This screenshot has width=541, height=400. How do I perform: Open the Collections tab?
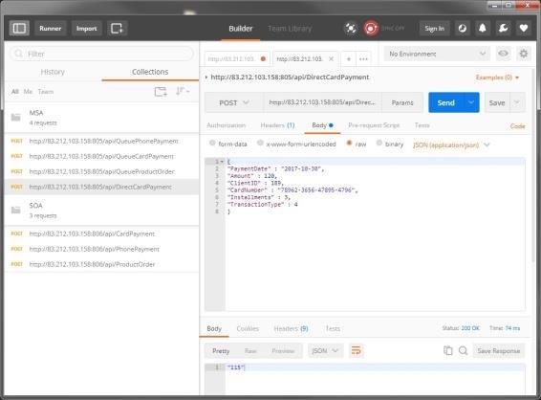point(150,72)
